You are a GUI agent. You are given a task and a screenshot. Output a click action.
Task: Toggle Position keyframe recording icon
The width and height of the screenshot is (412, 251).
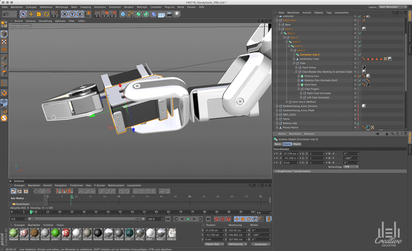click(237, 219)
